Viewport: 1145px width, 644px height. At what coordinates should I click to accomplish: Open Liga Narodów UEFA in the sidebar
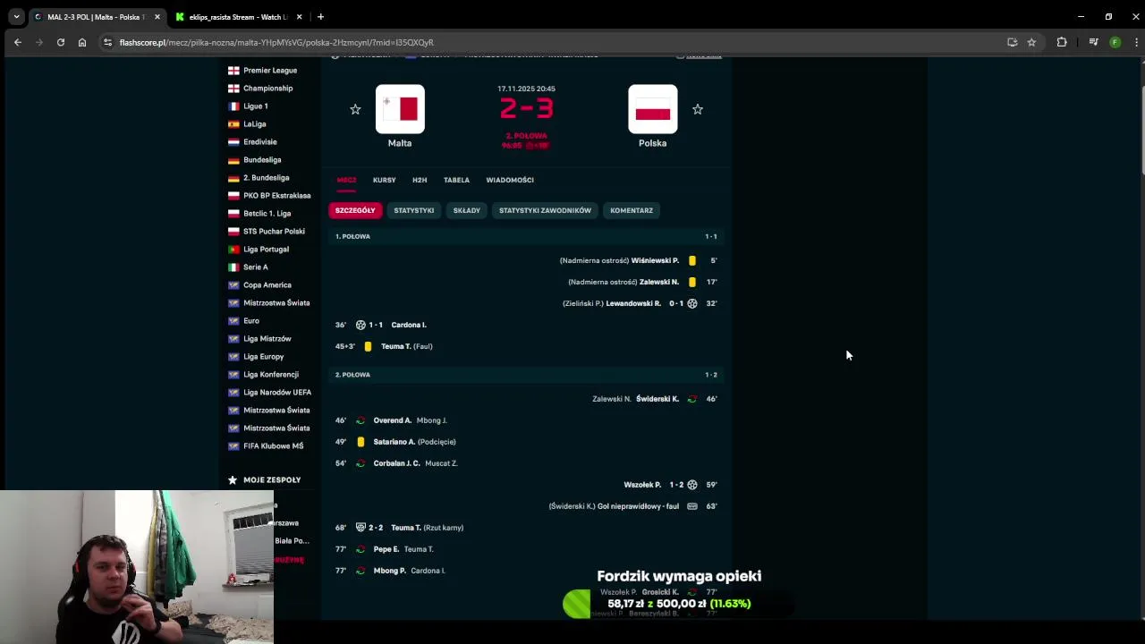coord(277,392)
